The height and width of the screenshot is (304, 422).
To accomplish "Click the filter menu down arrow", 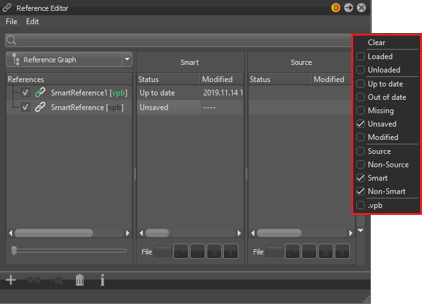I will coord(361,230).
